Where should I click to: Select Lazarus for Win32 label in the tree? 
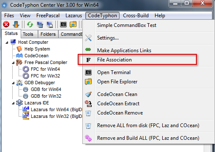(x=57, y=116)
